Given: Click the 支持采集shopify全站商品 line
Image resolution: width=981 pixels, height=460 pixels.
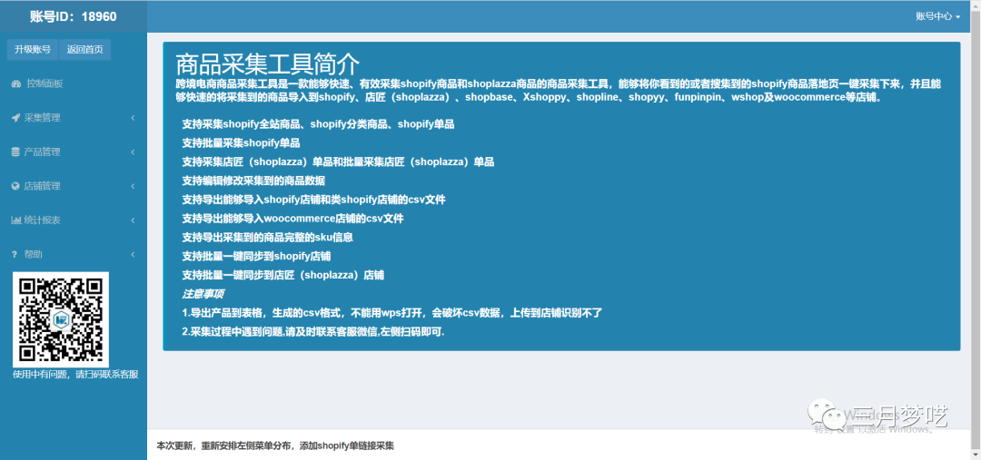Looking at the screenshot, I should [x=318, y=123].
